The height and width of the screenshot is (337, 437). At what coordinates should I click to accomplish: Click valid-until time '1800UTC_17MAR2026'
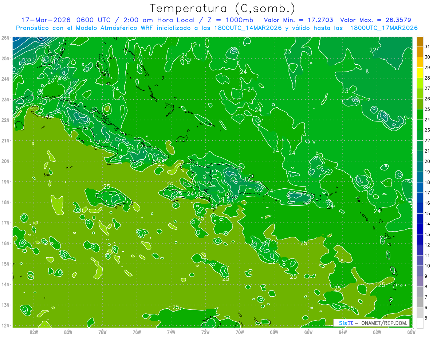384,28
